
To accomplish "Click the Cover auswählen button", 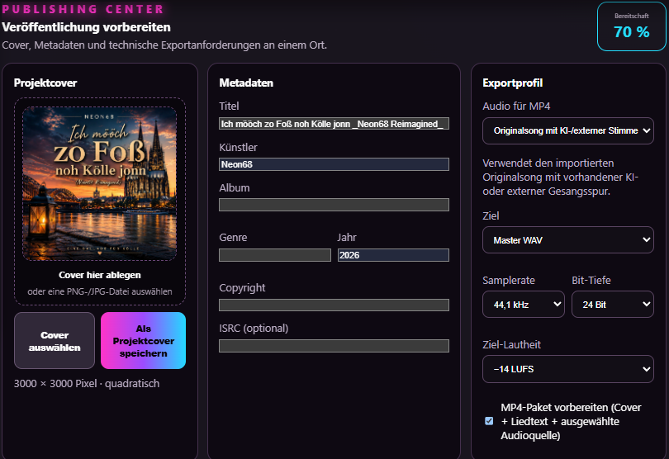I will [55, 340].
